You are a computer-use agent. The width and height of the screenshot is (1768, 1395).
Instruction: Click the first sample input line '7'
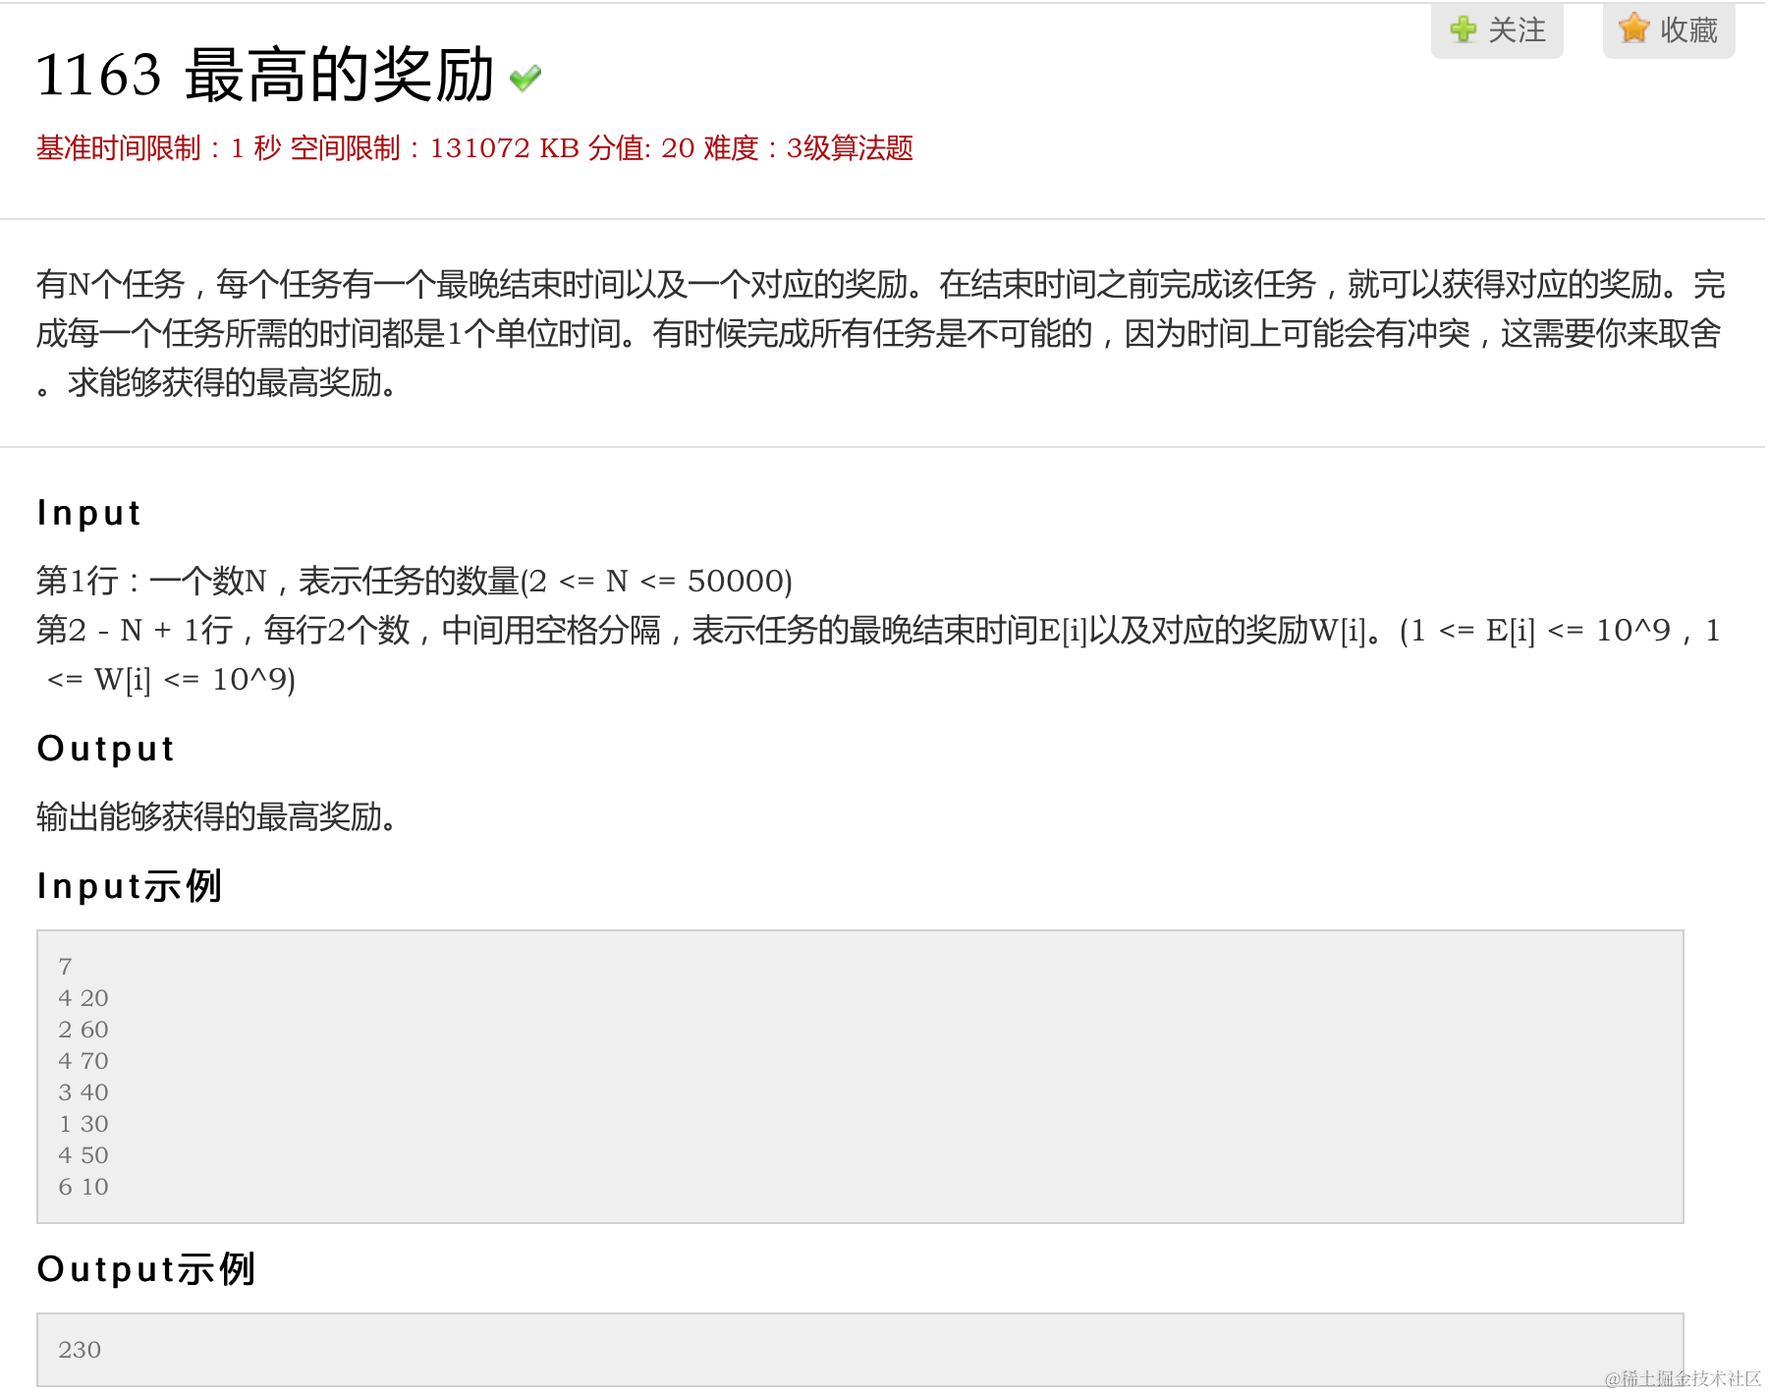click(66, 967)
